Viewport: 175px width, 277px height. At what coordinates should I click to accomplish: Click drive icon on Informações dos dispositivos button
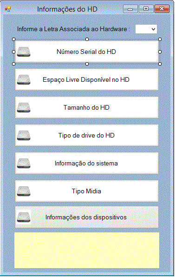click(x=24, y=218)
